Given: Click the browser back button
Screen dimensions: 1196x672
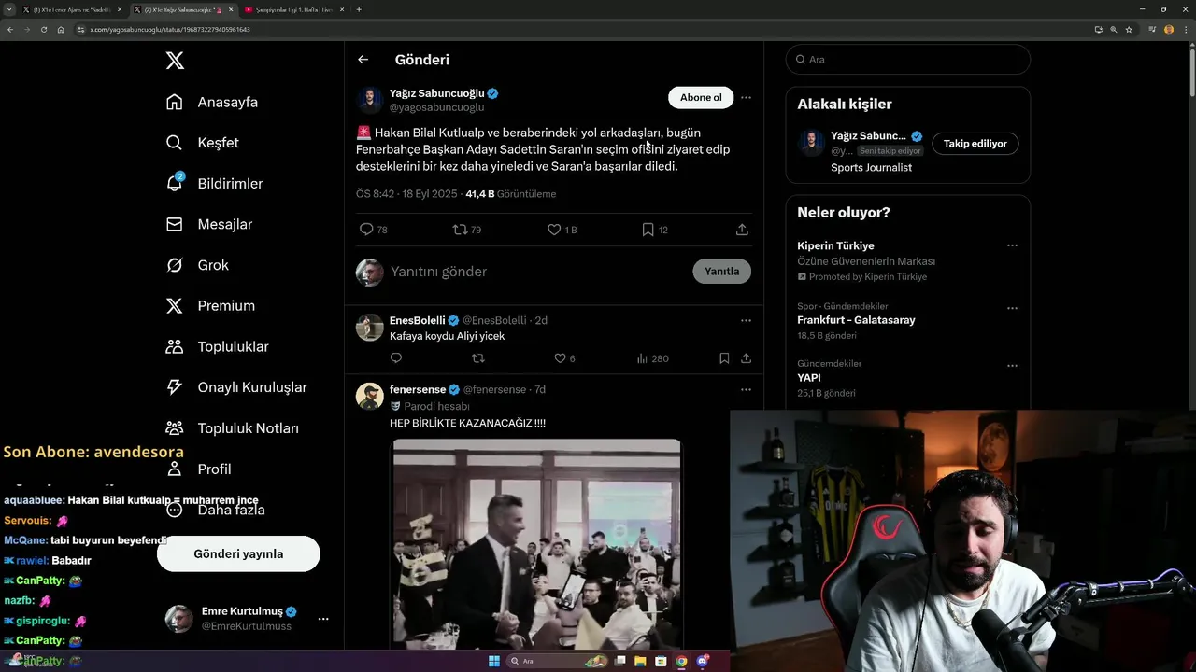Looking at the screenshot, I should (x=9, y=30).
